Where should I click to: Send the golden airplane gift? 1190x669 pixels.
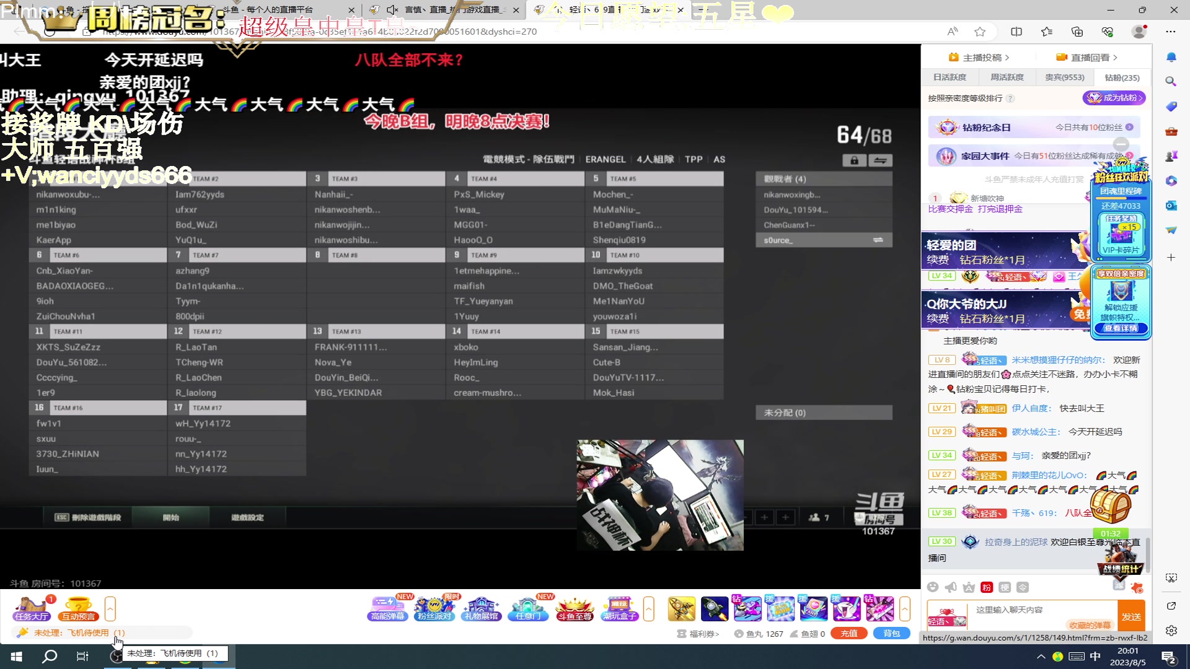pyautogui.click(x=681, y=609)
